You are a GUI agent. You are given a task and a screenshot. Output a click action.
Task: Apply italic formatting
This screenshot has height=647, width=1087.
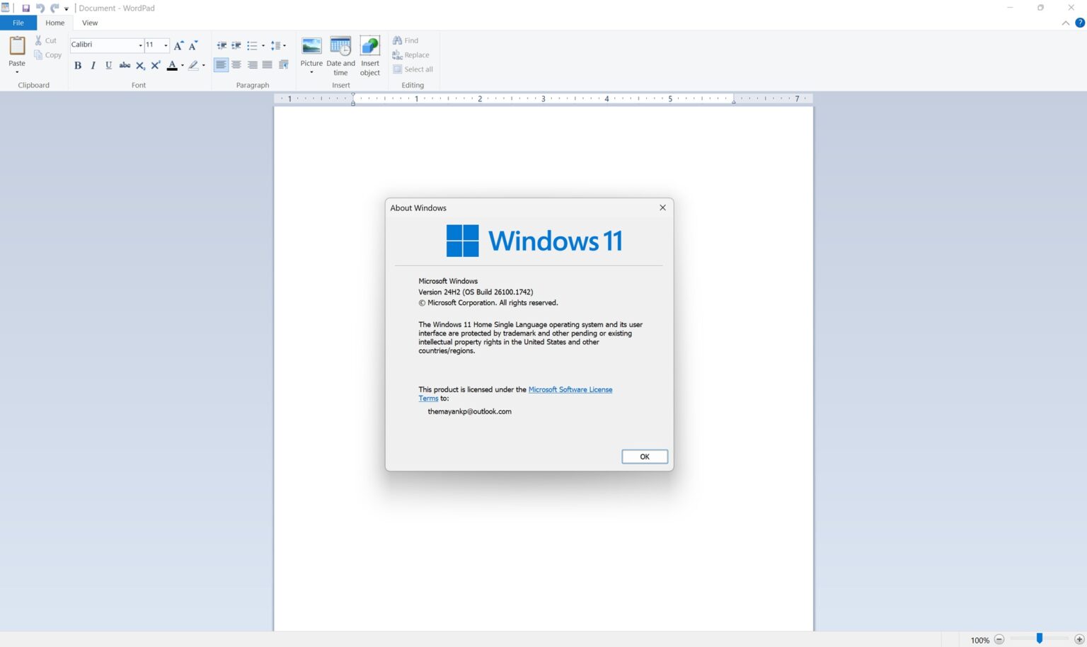click(x=93, y=65)
